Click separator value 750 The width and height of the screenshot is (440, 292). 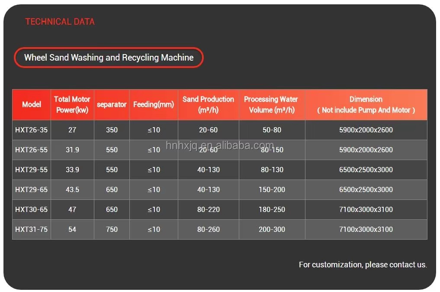[x=112, y=229]
